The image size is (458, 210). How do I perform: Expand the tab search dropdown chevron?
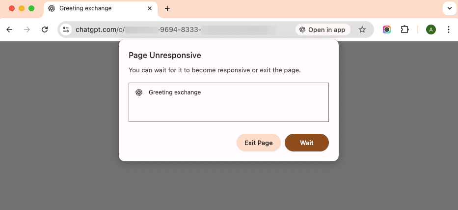tap(449, 8)
